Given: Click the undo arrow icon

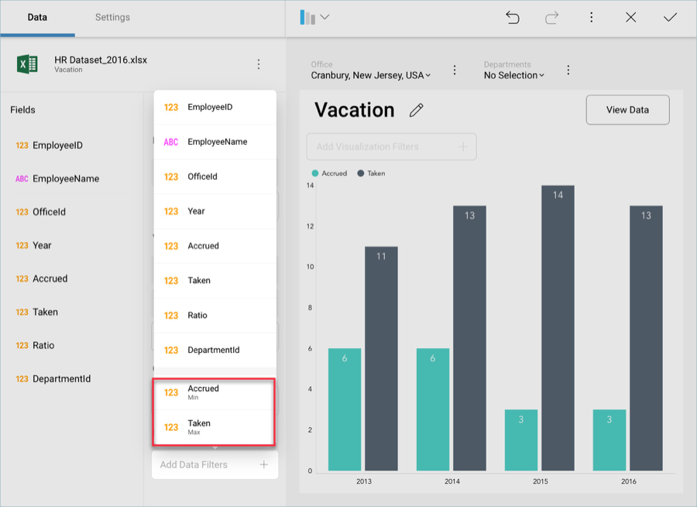Looking at the screenshot, I should [x=512, y=17].
